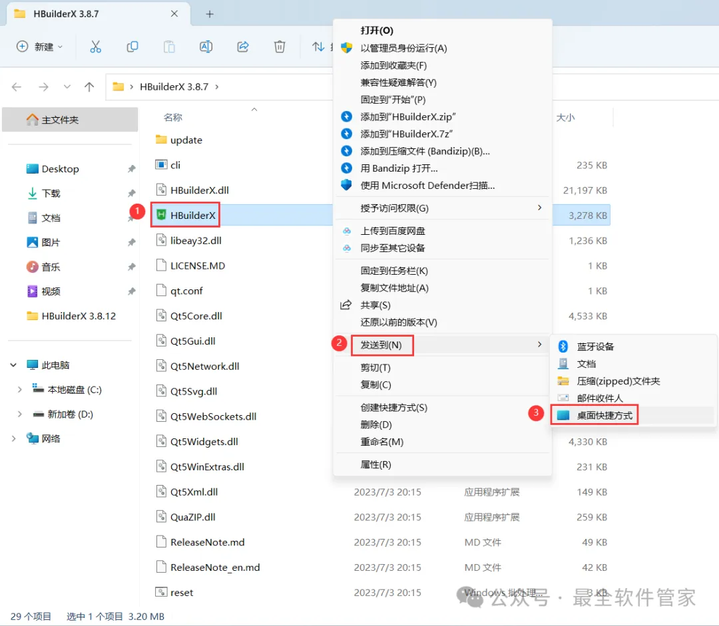This screenshot has height=626, width=719.
Task: Select 蓝牙设备 in Send to submenu
Action: coord(595,347)
